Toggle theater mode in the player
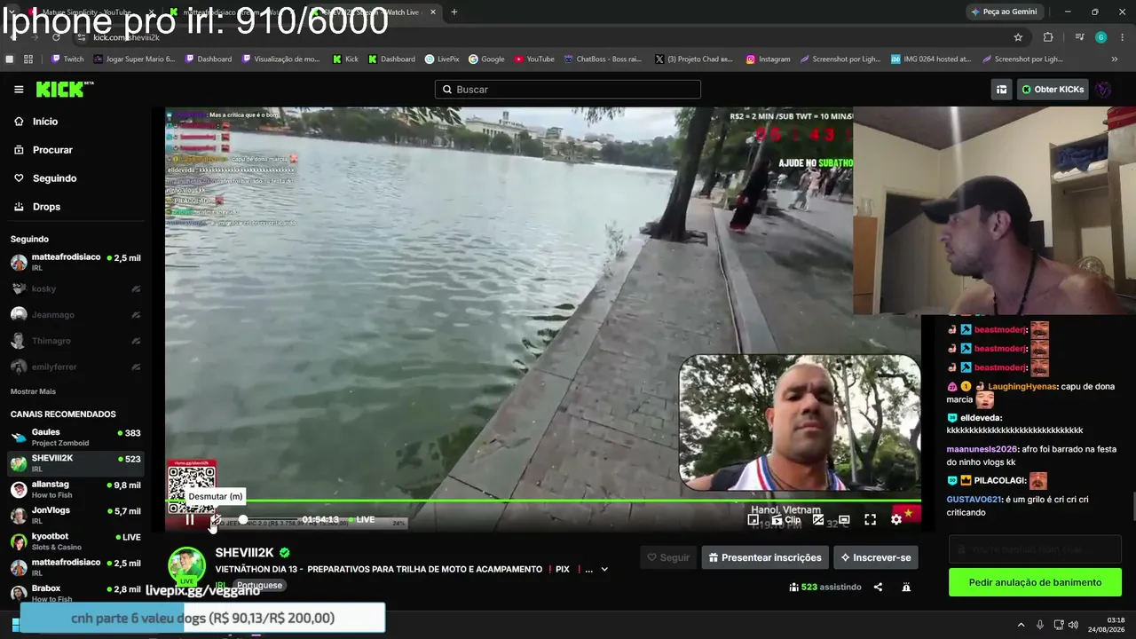The height and width of the screenshot is (639, 1136). (x=844, y=520)
